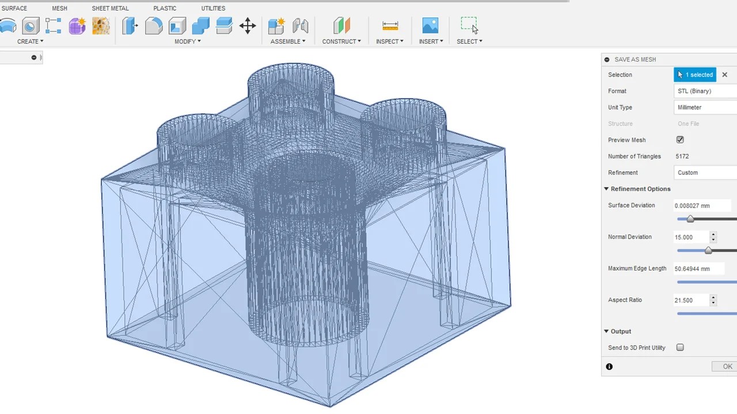
Task: Click the Surface Deviation slider handle
Action: pos(690,219)
